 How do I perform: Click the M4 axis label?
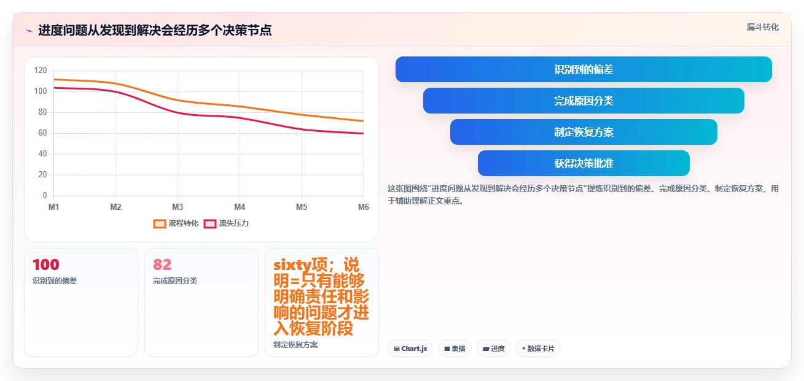click(240, 207)
